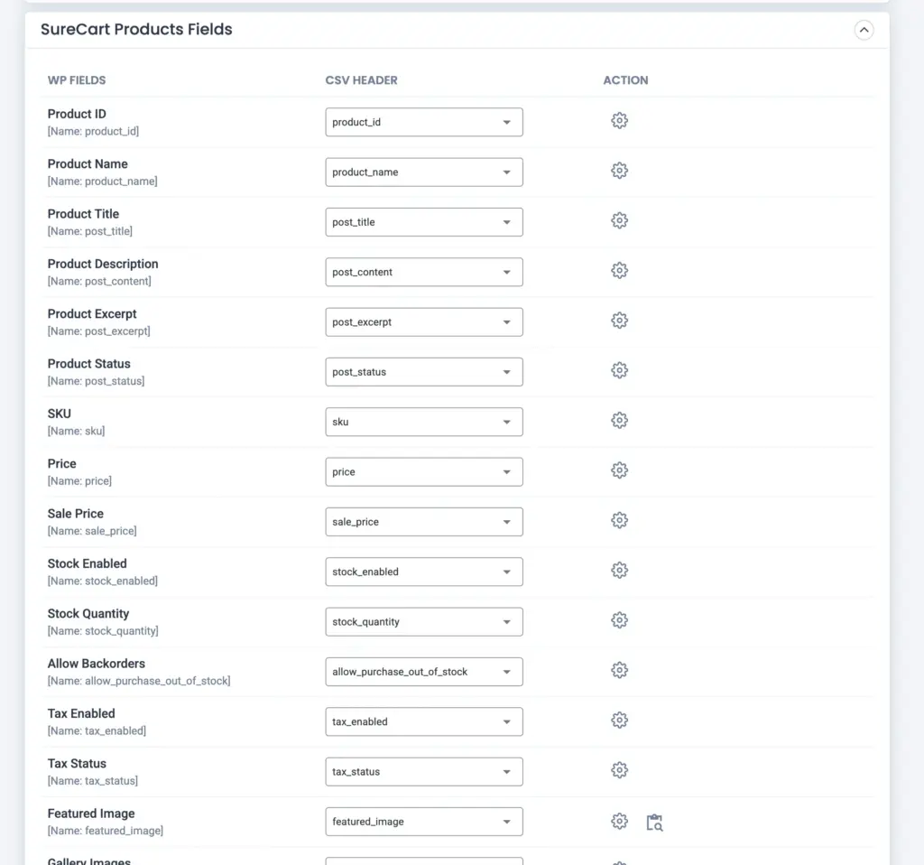Screen dimensions: 924x865
Task: Open settings gear for Allow Backorders mapping
Action: (x=619, y=670)
